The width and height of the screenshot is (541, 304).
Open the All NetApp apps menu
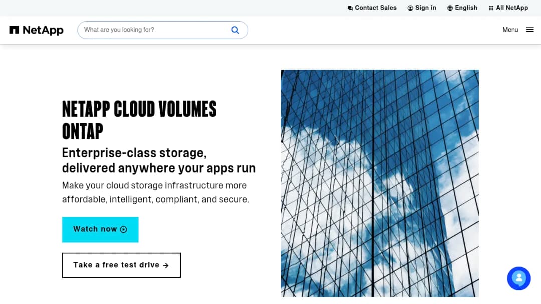pos(508,8)
